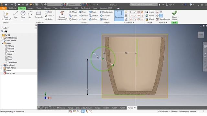Pick the Move tool
The image size is (207, 116).
pyautogui.click(x=73, y=12)
